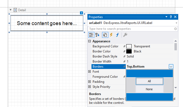This screenshot has width=183, height=107.
Task: Show the property pages icon
Action: coord(105,35)
